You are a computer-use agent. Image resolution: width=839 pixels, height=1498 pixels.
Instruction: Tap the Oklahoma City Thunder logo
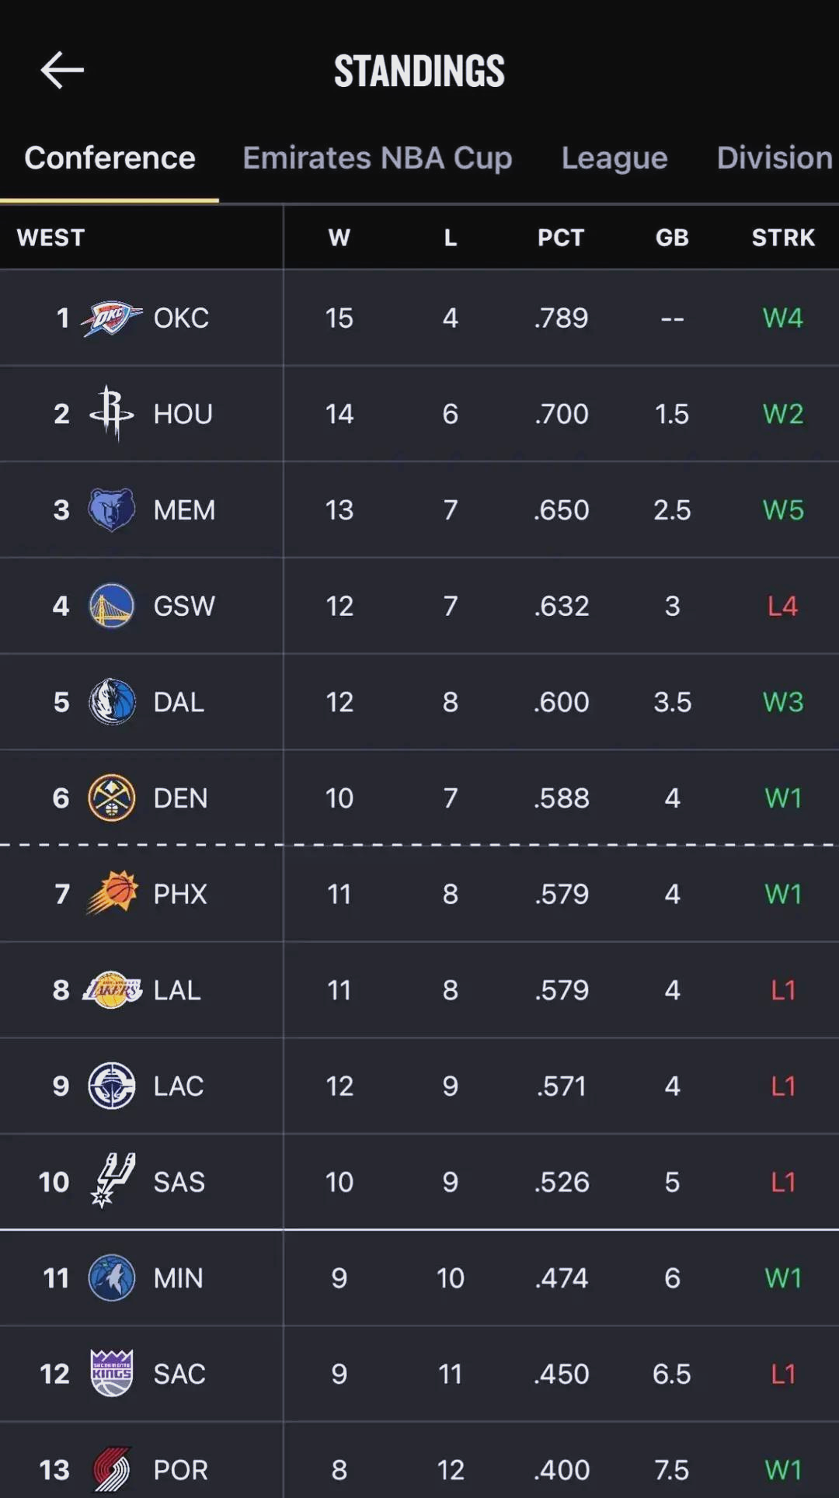coord(112,318)
